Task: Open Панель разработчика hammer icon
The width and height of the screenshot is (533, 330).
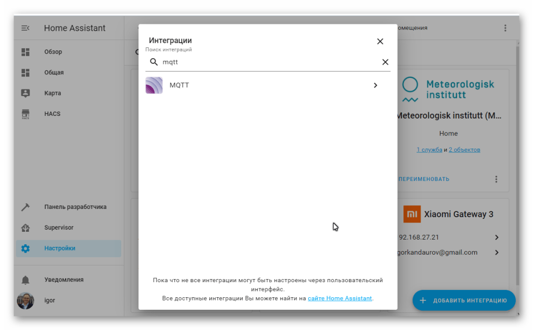Action: (x=25, y=207)
